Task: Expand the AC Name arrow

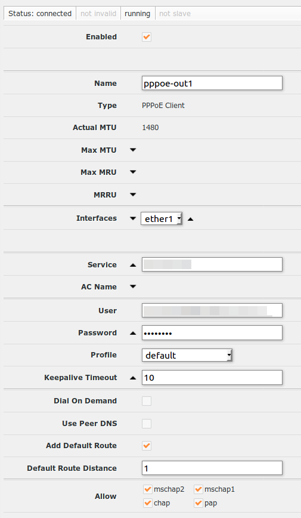Action: coord(133,286)
